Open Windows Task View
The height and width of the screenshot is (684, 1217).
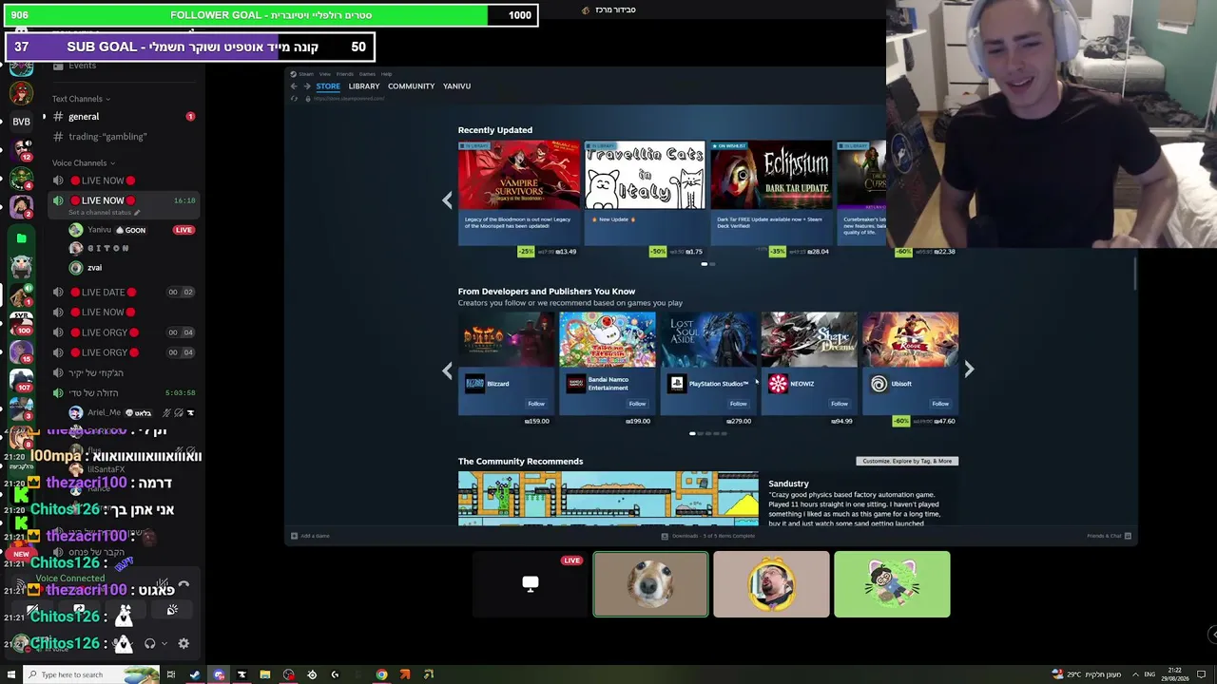[x=171, y=674]
